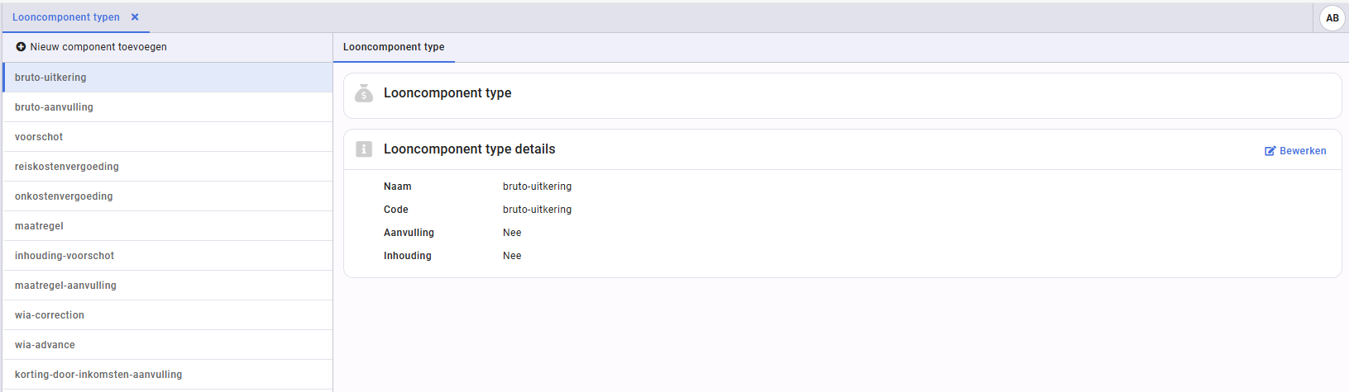The height and width of the screenshot is (392, 1349).
Task: Select bruto-aanvulling in the list
Action: 54,107
